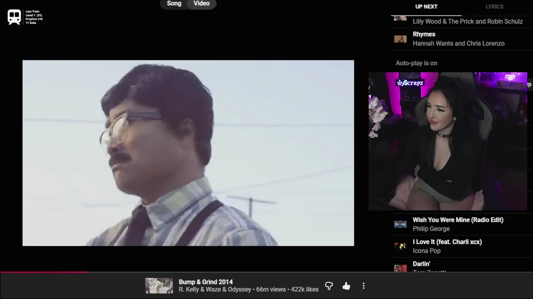
Task: Click Philip George artist name
Action: click(431, 229)
